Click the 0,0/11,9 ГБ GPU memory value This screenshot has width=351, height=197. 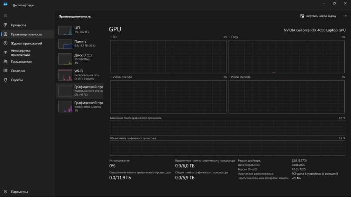pyautogui.click(x=120, y=178)
